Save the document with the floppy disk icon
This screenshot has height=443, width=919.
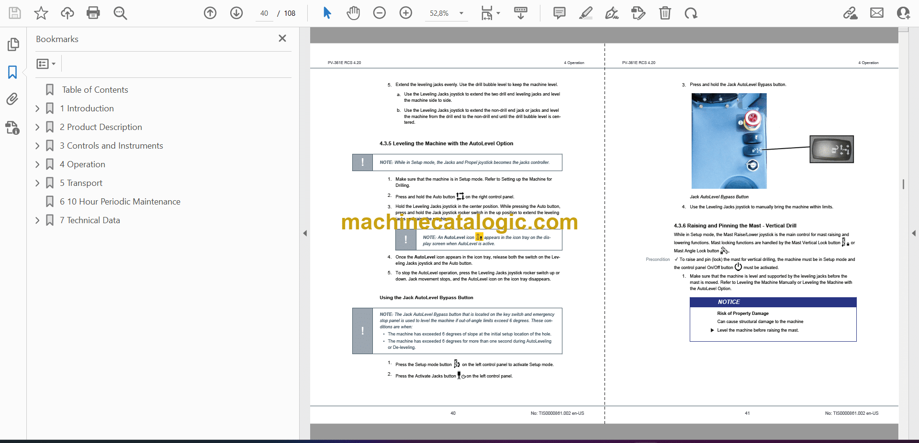click(15, 13)
